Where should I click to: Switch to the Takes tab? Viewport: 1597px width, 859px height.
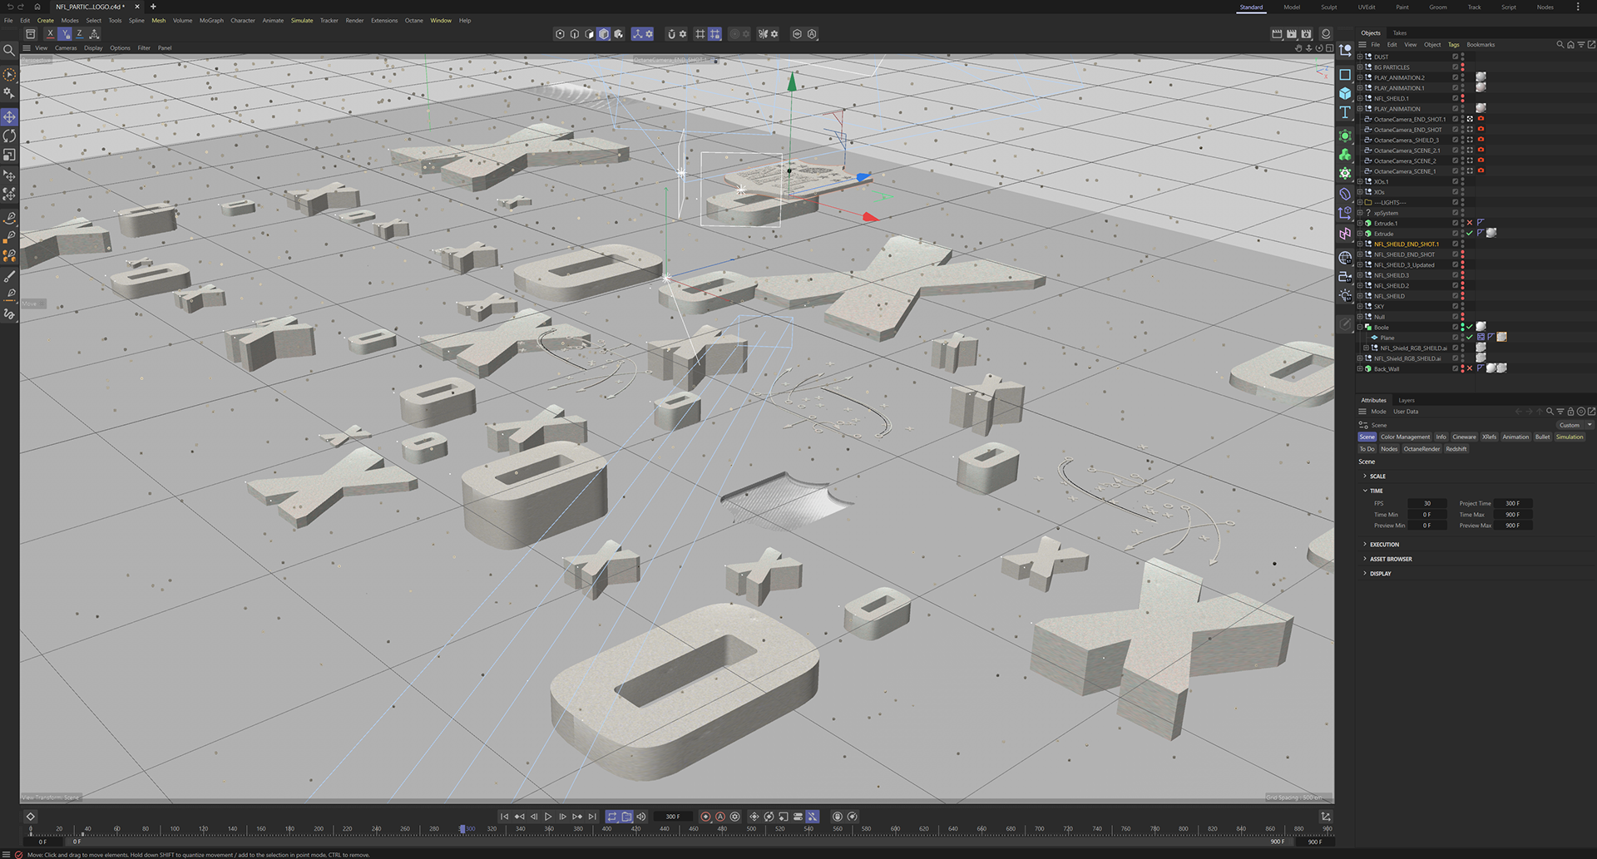click(x=1400, y=33)
